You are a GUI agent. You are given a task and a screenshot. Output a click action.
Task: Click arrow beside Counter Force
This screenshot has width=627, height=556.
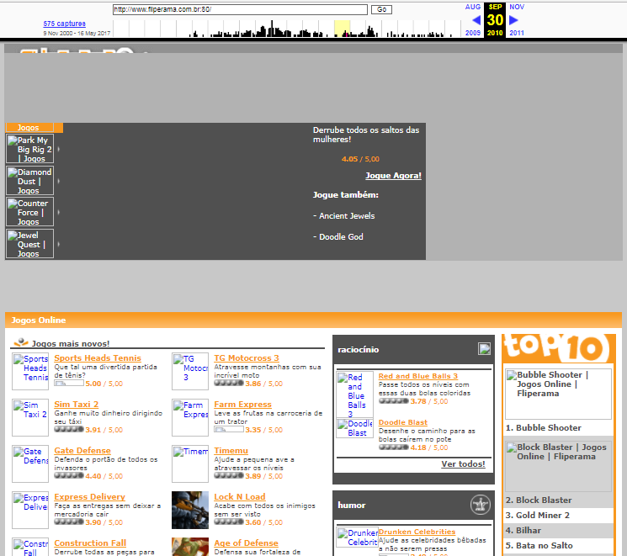click(x=58, y=212)
